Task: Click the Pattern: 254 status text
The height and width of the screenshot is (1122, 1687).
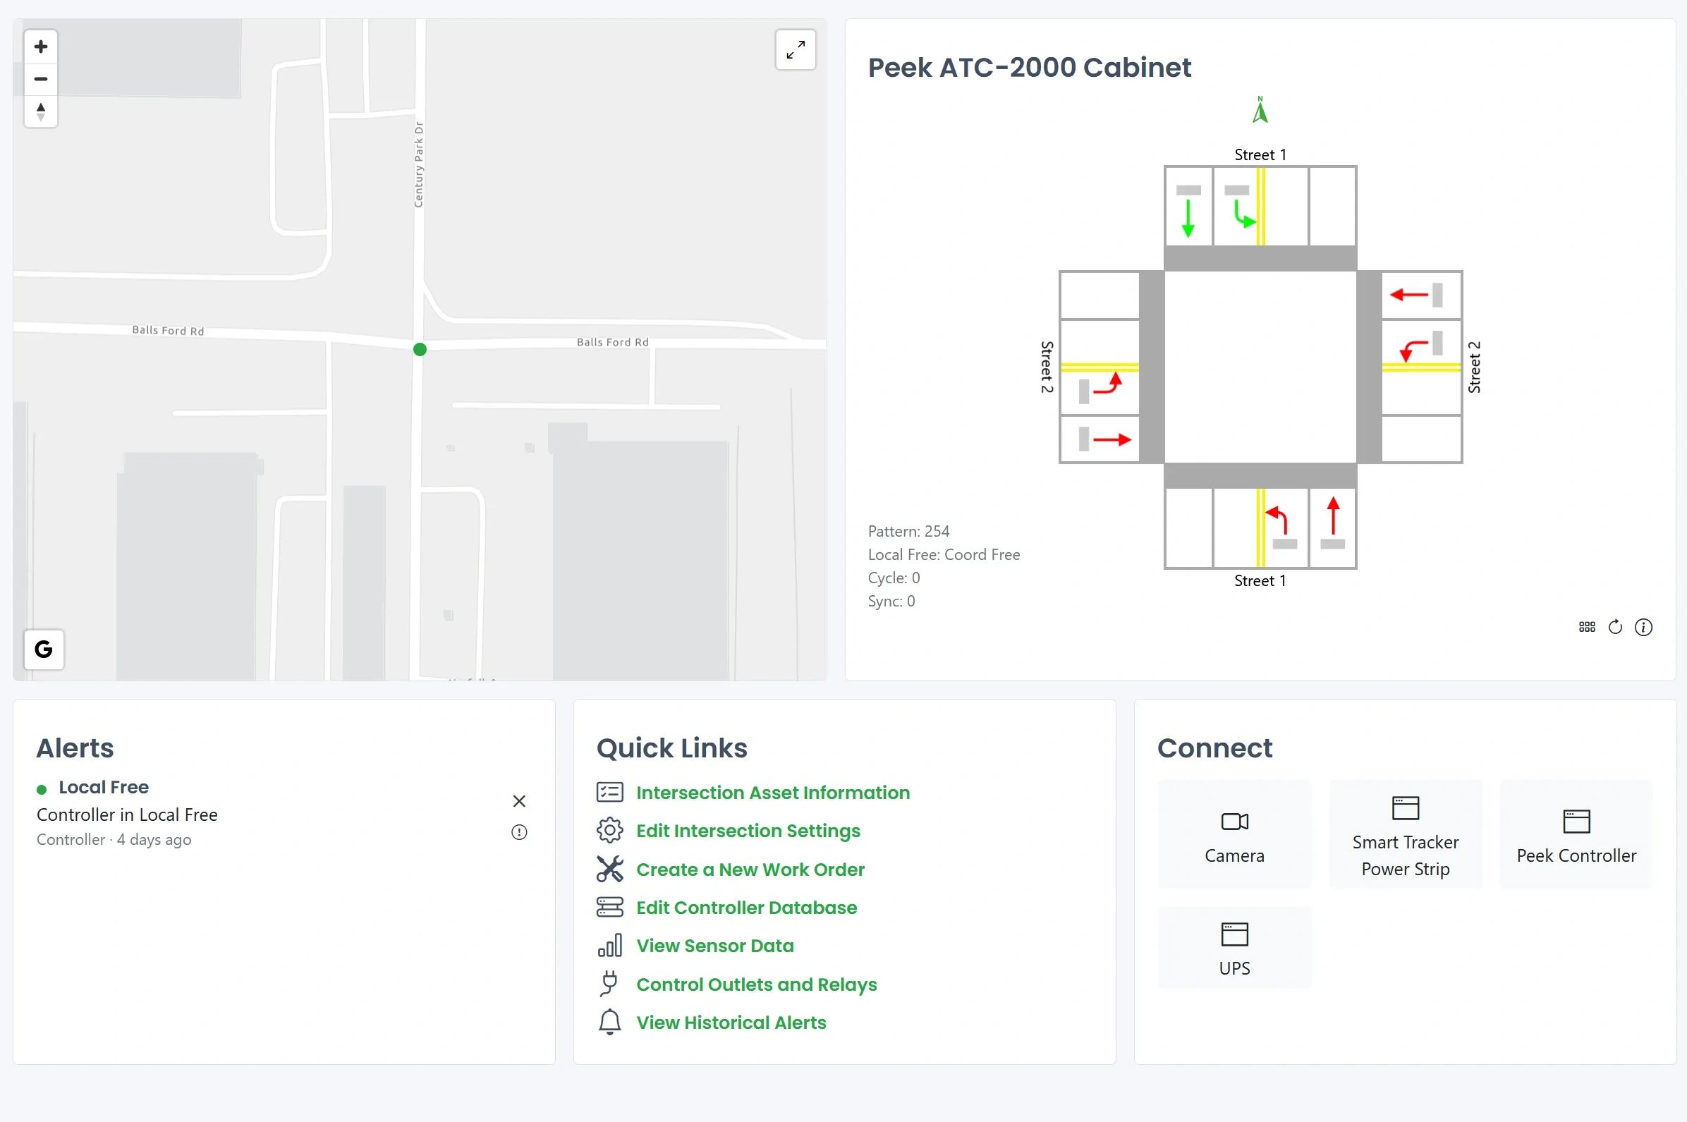Action: [x=908, y=531]
